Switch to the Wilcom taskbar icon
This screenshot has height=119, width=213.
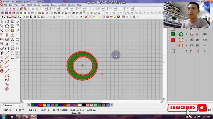click(34, 117)
